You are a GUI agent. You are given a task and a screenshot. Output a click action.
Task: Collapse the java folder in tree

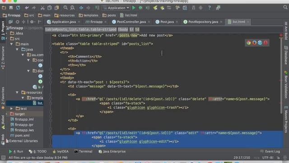point(17,49)
